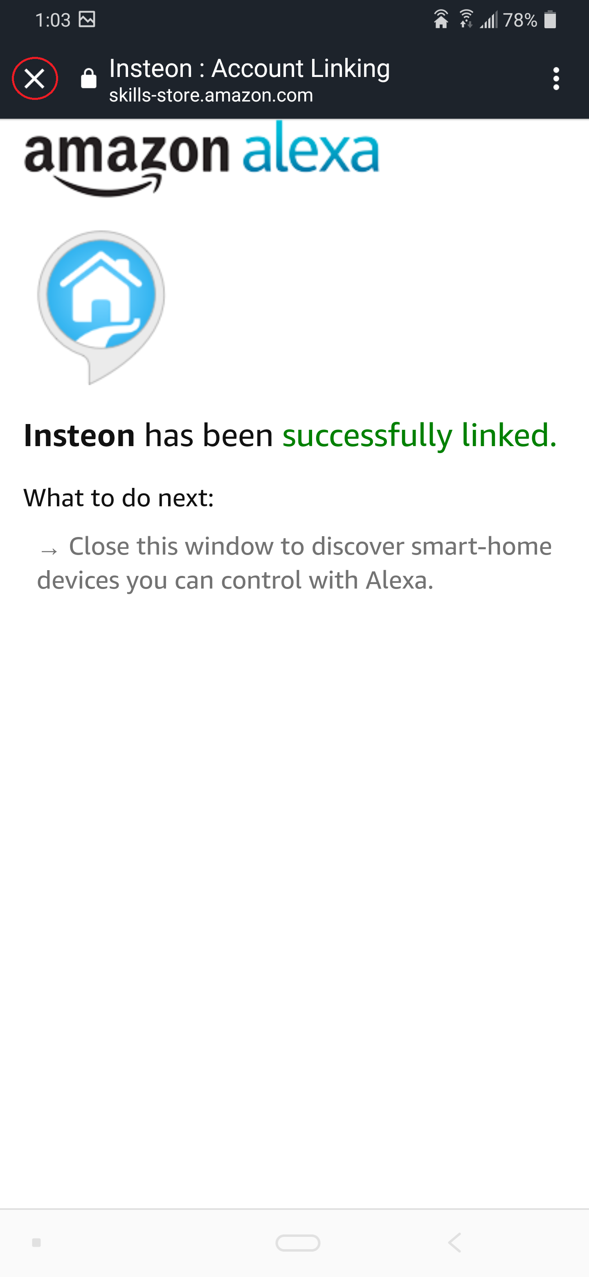The height and width of the screenshot is (1277, 589).
Task: Tap the skills-store.amazon.com URL text
Action: 211,95
